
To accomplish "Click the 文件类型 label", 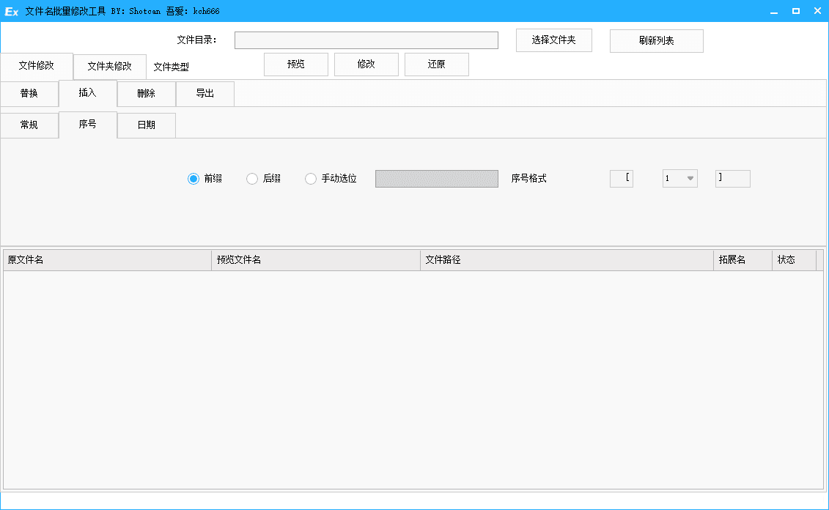I will coord(172,67).
